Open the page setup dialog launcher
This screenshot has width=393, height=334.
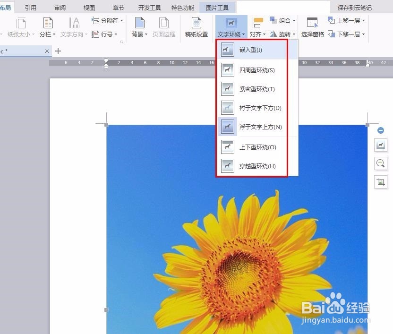tap(121, 42)
